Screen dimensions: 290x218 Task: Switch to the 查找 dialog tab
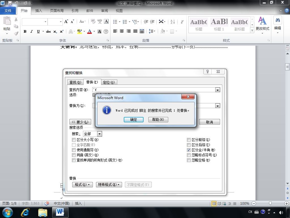75,82
